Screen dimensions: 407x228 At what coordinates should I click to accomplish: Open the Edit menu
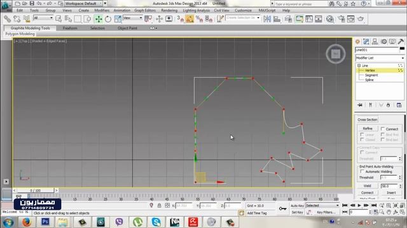pyautogui.click(x=20, y=10)
